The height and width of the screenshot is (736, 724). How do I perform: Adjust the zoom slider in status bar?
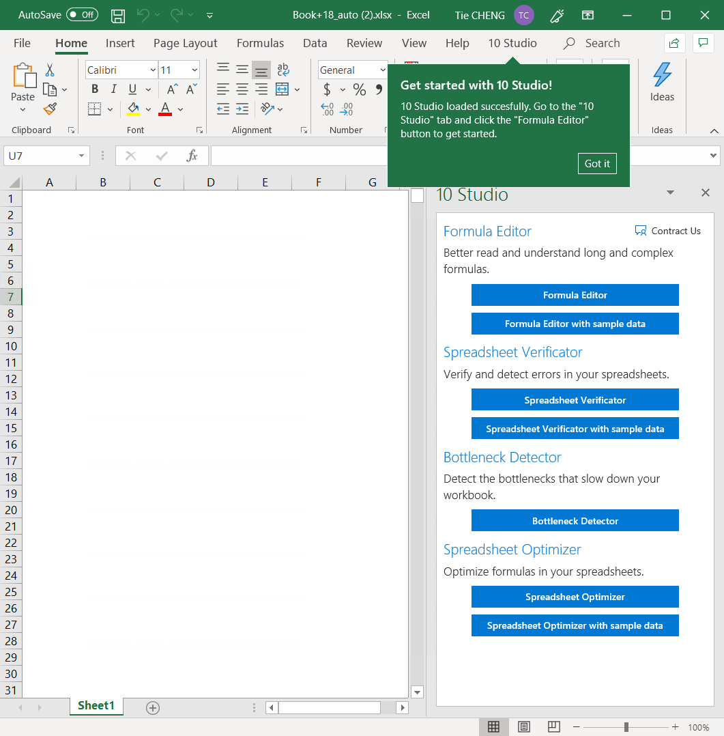(x=626, y=727)
